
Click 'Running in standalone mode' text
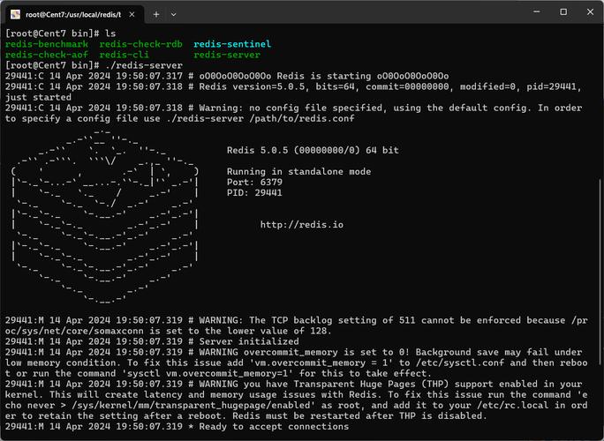click(x=298, y=171)
